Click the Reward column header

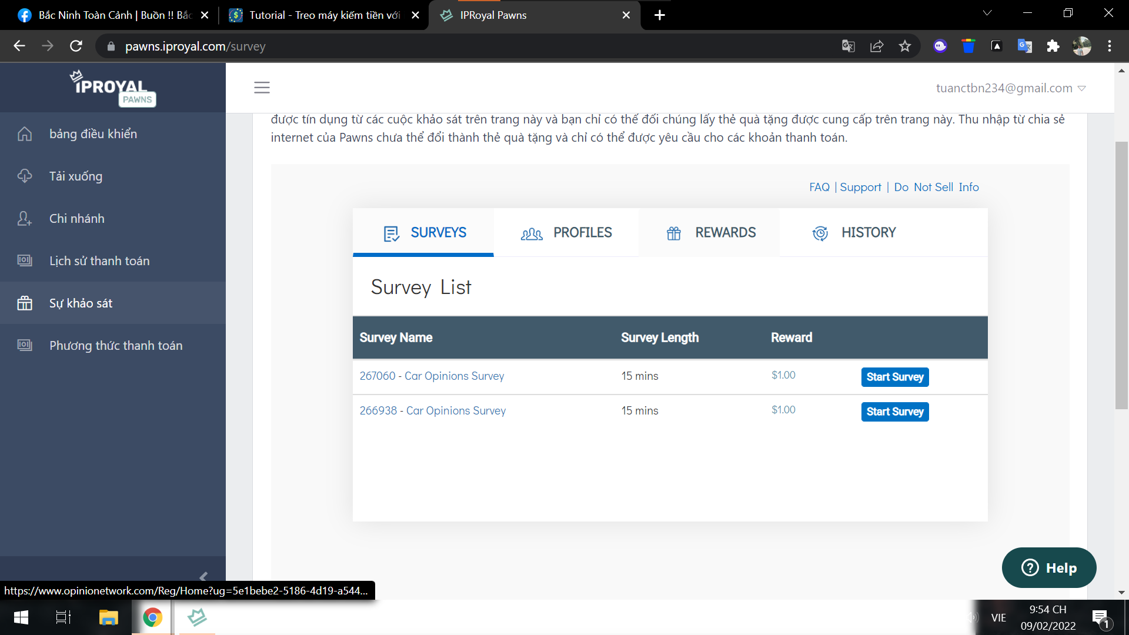pos(791,338)
